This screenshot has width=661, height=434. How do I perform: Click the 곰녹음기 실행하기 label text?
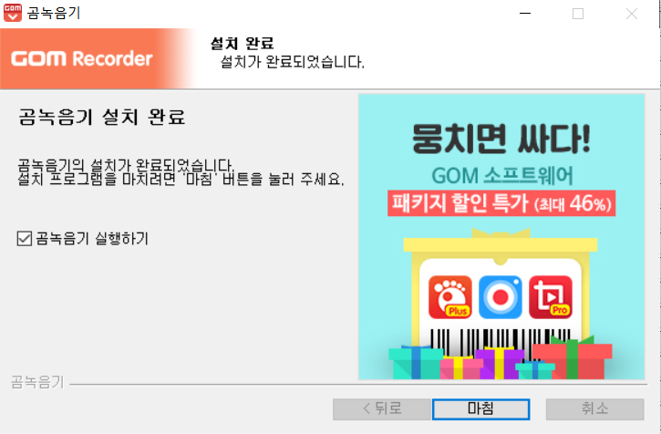point(92,239)
